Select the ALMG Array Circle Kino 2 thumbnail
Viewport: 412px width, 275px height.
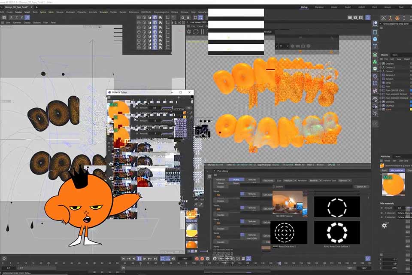288,232
